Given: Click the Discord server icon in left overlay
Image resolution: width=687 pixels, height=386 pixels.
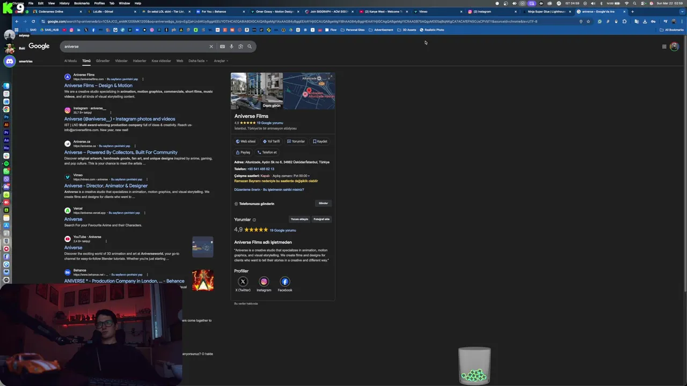Looking at the screenshot, I should click(9, 61).
